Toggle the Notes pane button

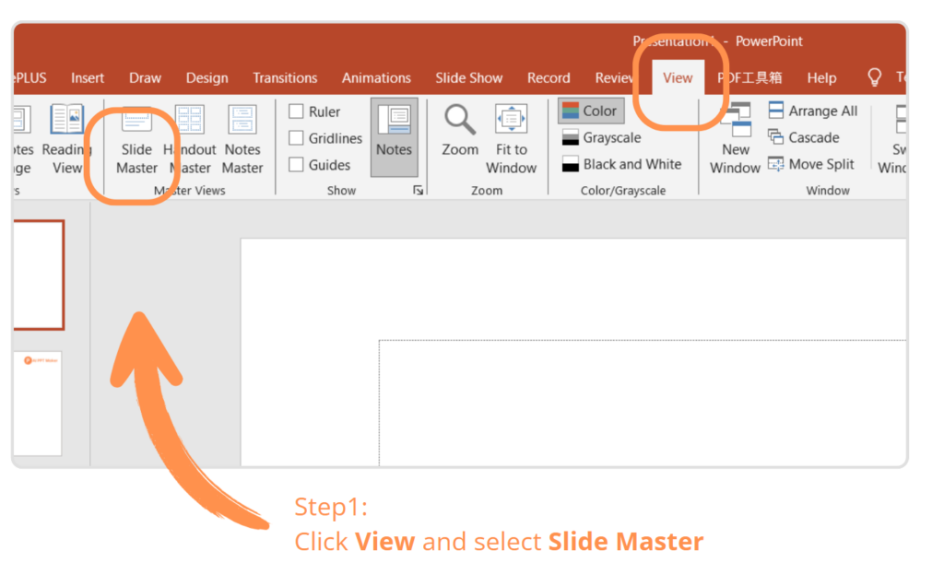point(394,136)
